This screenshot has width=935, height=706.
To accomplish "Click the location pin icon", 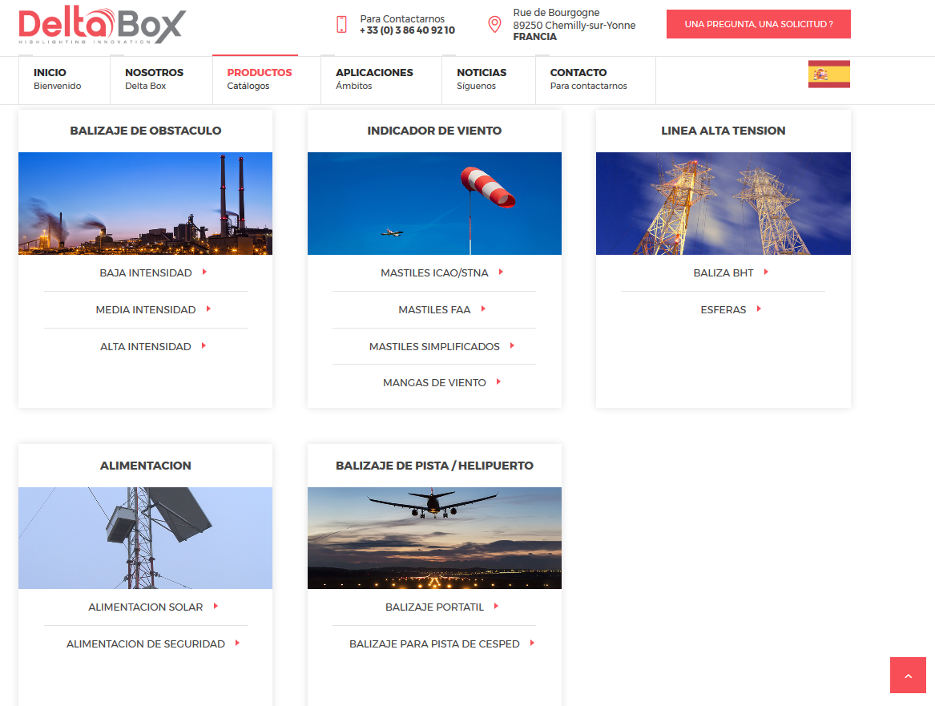I will (494, 25).
